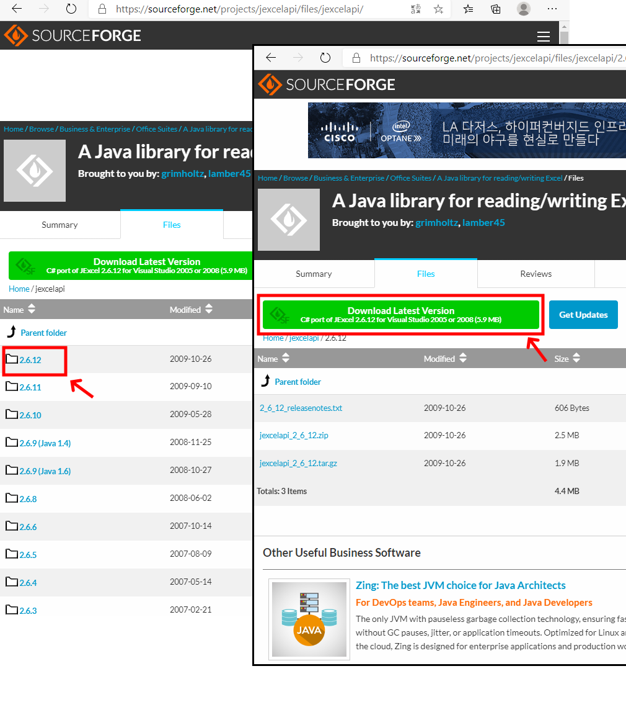This screenshot has width=626, height=702.
Task: Open 2.6.8 folder icon
Action: [12, 498]
